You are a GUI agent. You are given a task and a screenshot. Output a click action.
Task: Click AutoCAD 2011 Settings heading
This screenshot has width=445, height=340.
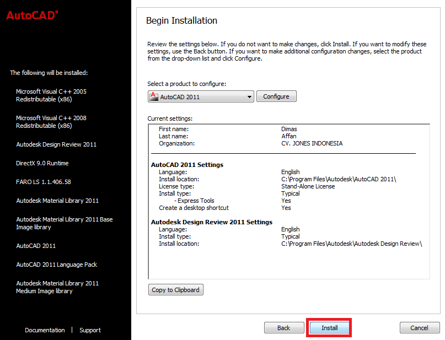[x=187, y=165]
